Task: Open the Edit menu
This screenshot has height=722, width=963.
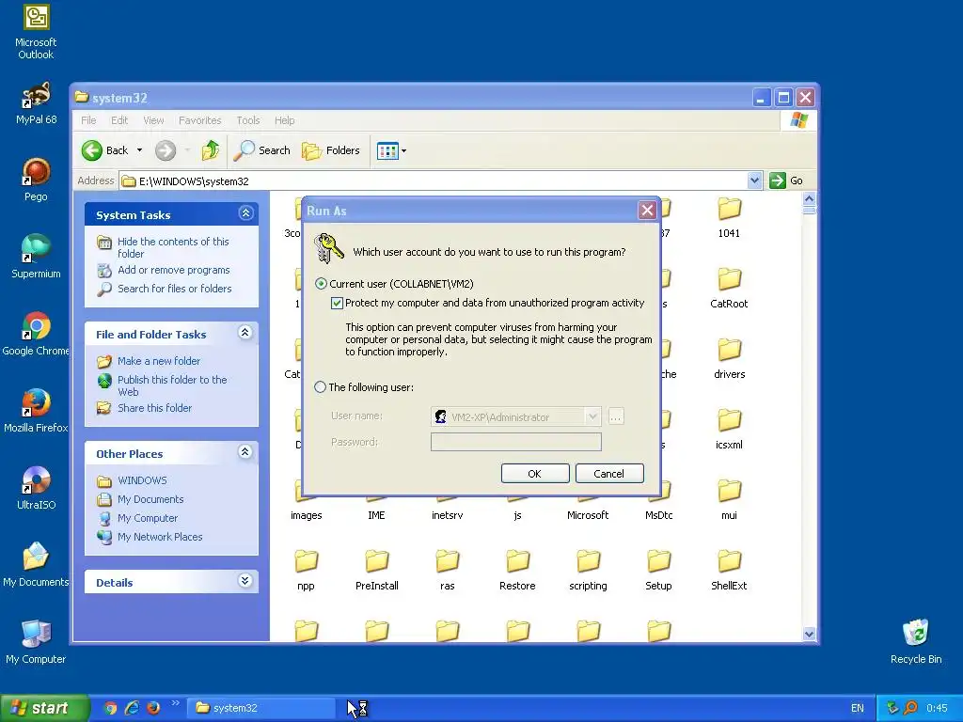Action: pyautogui.click(x=119, y=120)
